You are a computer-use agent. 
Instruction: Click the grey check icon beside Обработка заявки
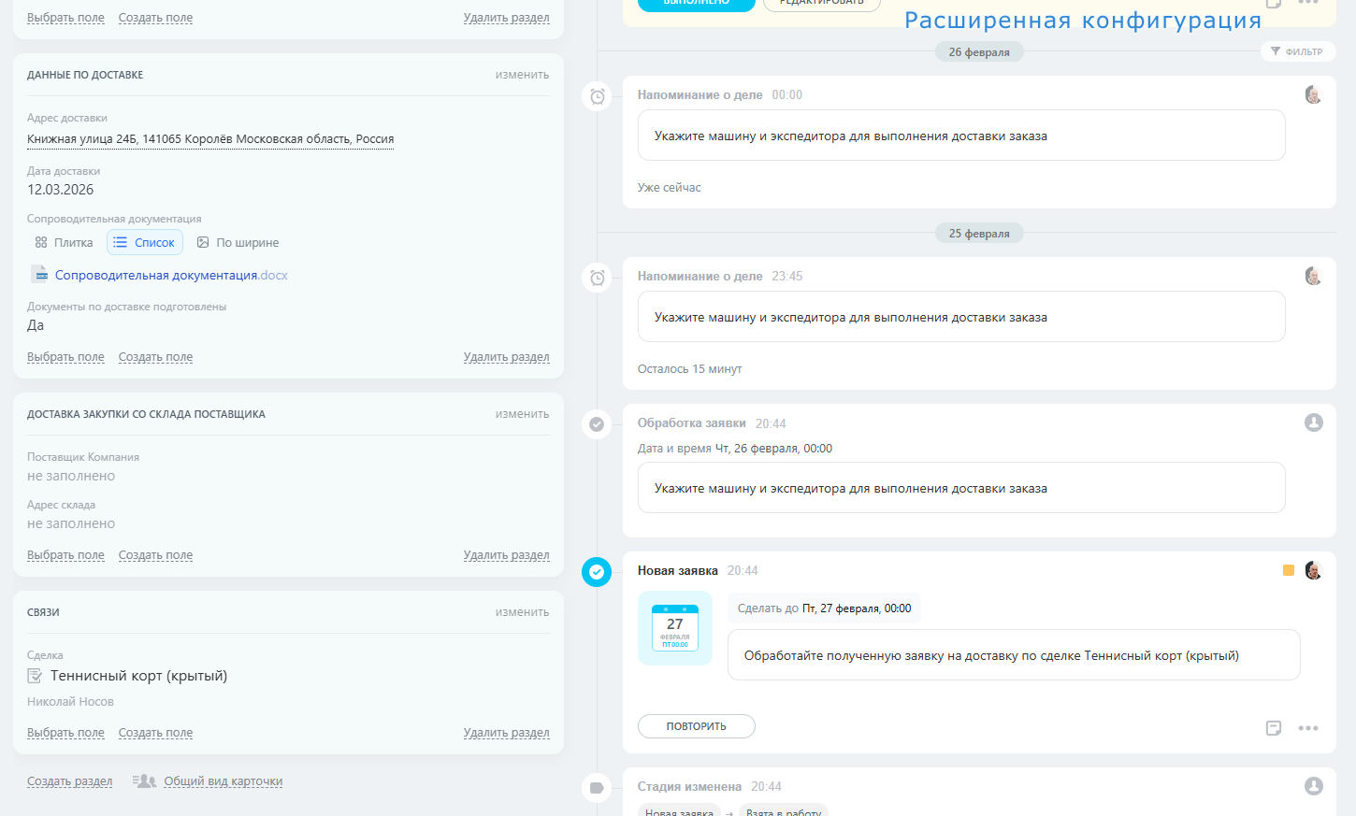point(597,424)
